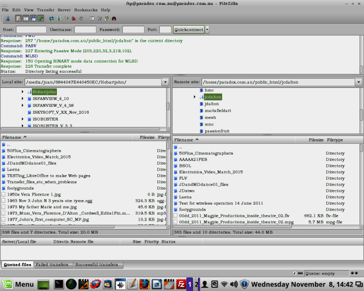Open the Remote site path dropdown

(x=359, y=82)
